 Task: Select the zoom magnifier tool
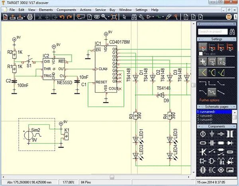click(x=104, y=17)
